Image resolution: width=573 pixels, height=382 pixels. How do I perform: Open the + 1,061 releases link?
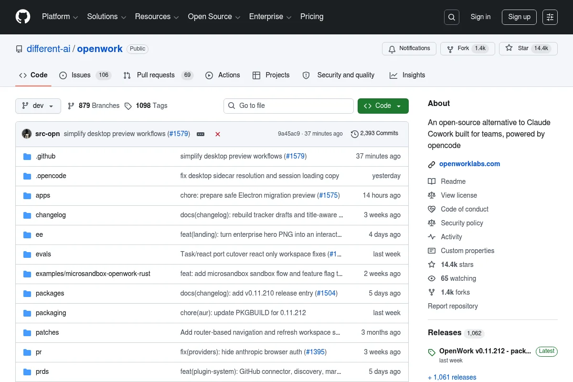(x=452, y=377)
